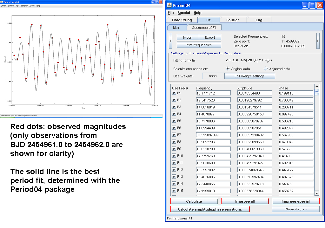
Task: Open Colors menu in Time string plot
Action: [11, 6]
